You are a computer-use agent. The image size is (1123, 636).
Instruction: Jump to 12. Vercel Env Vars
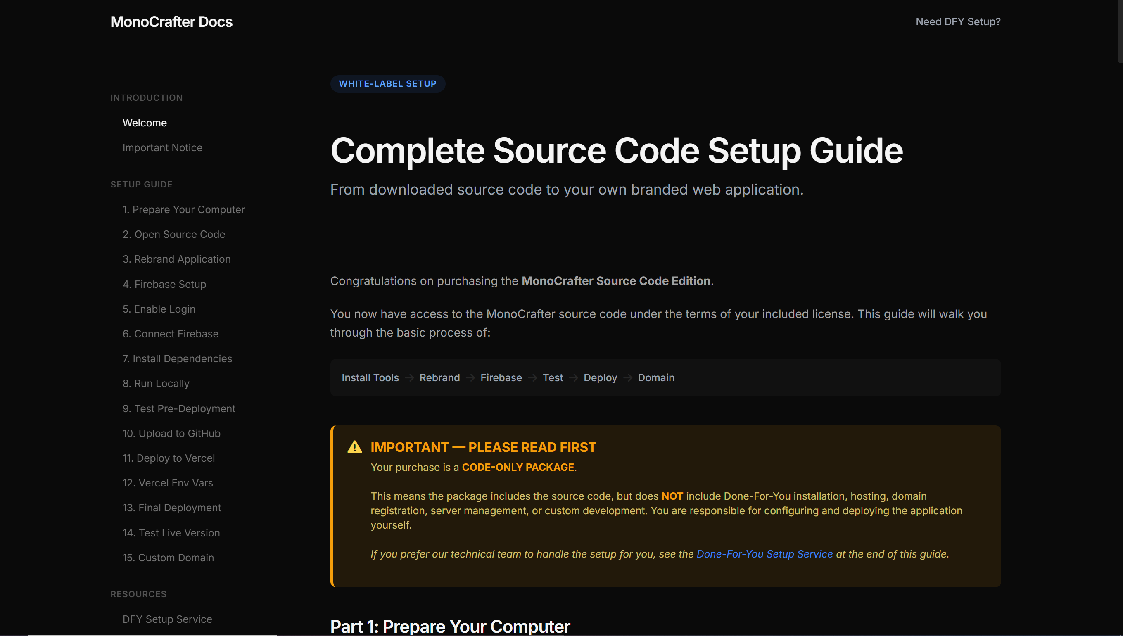coord(168,483)
